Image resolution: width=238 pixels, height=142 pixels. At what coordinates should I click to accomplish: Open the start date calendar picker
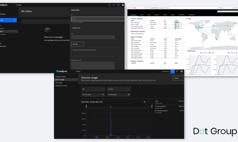(103, 94)
